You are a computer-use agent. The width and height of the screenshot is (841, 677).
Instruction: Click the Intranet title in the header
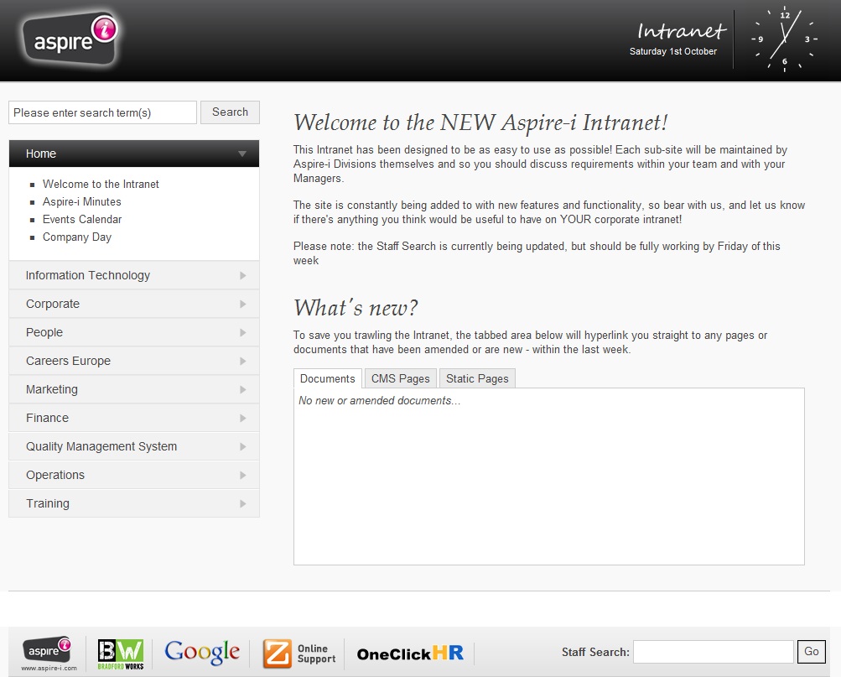681,30
